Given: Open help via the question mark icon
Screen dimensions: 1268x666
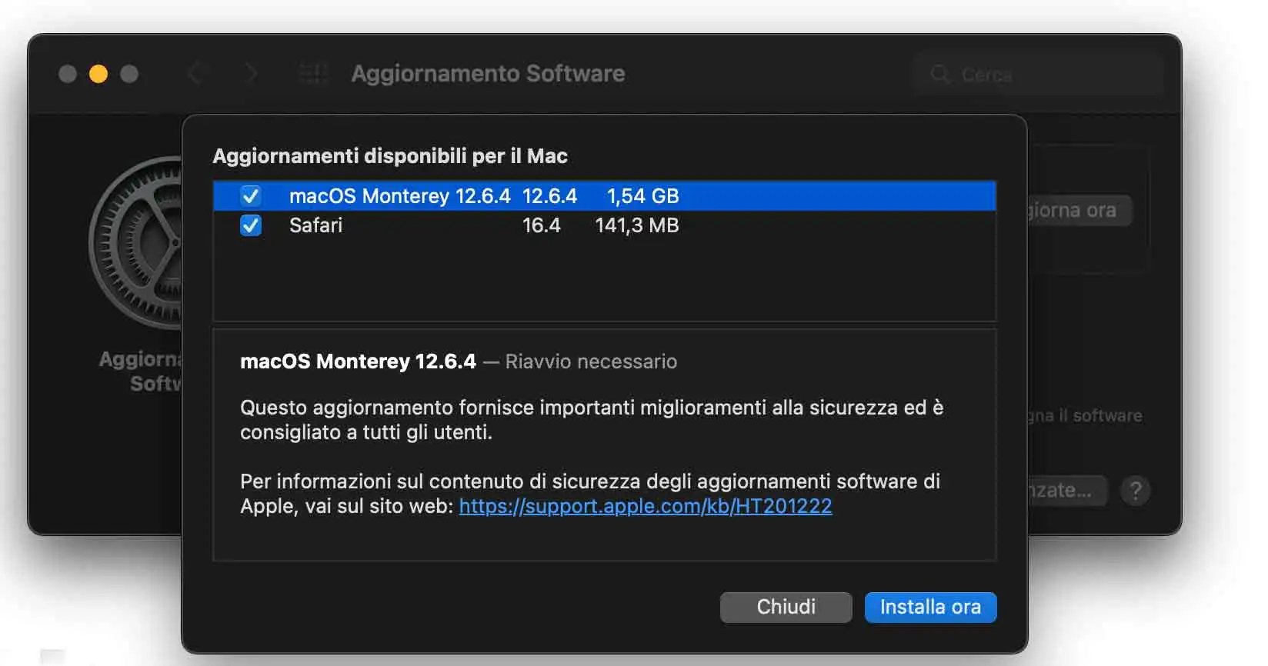Looking at the screenshot, I should pos(1136,491).
